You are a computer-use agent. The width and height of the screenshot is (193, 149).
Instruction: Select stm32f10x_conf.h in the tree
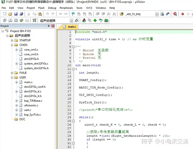pos(35,87)
